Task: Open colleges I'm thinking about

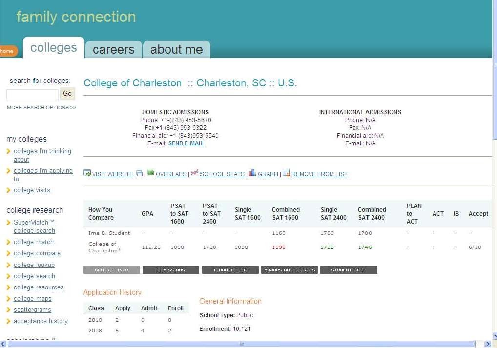Action: pos(42,155)
